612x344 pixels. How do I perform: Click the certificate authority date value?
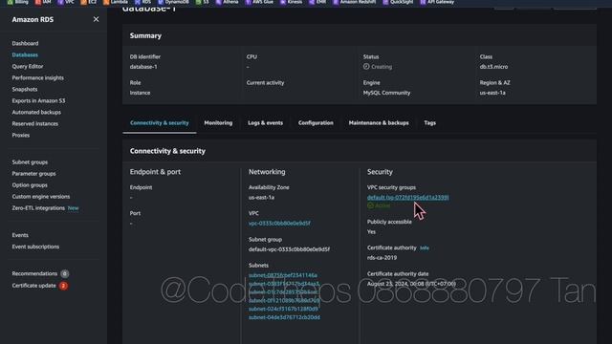pyautogui.click(x=411, y=284)
